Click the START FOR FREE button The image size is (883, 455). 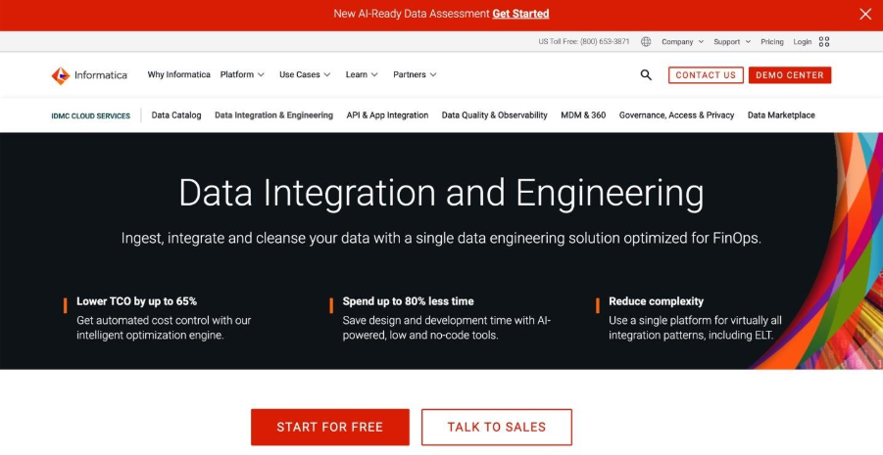pyautogui.click(x=330, y=427)
